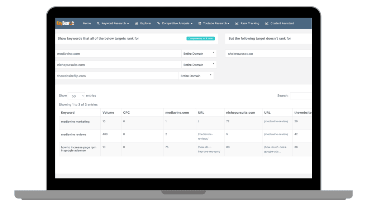
Task: Open the /how-much-does-google-ads... link
Action: pyautogui.click(x=276, y=149)
